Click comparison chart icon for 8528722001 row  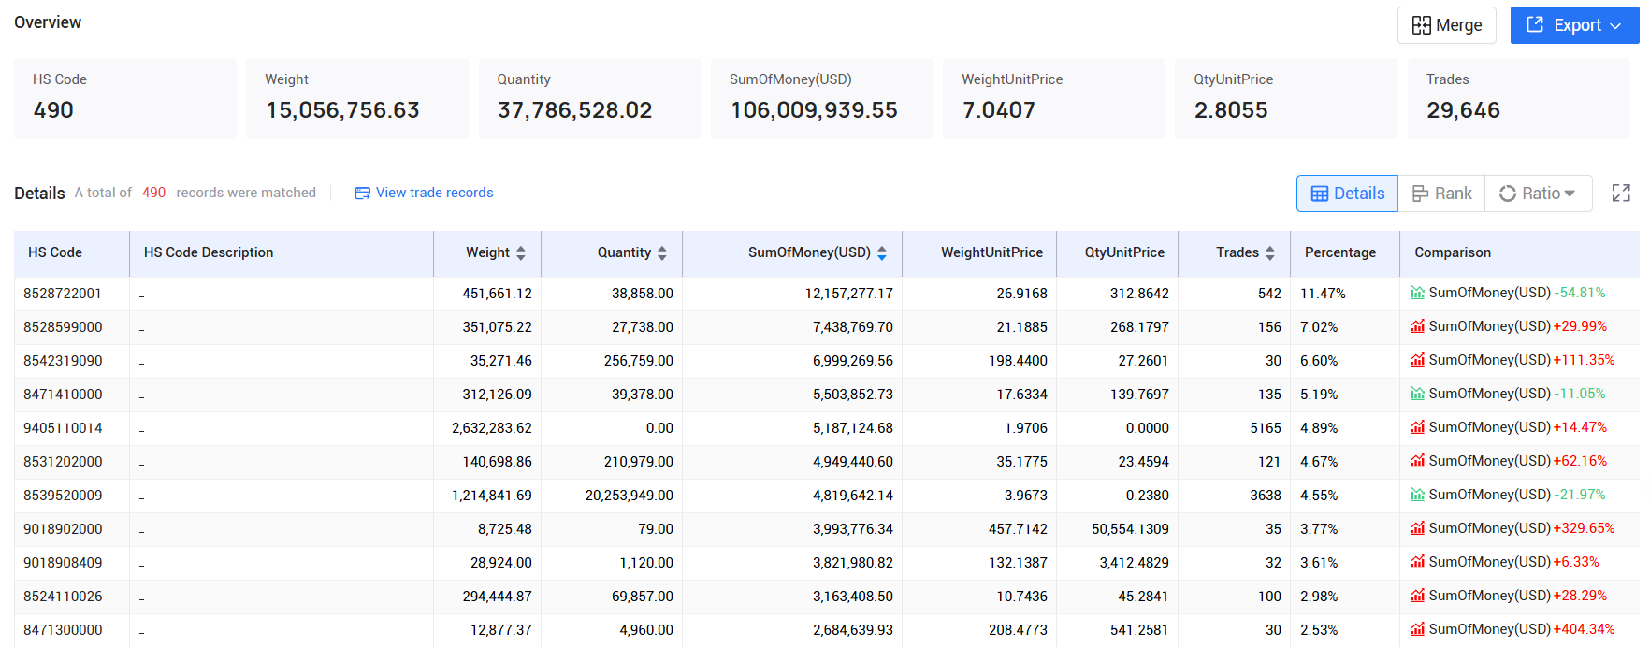click(x=1418, y=293)
